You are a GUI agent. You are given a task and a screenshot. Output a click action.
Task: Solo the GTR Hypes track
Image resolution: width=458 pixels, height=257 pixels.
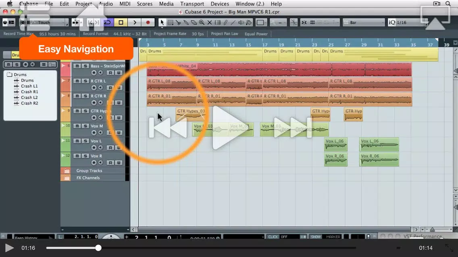(x=85, y=111)
